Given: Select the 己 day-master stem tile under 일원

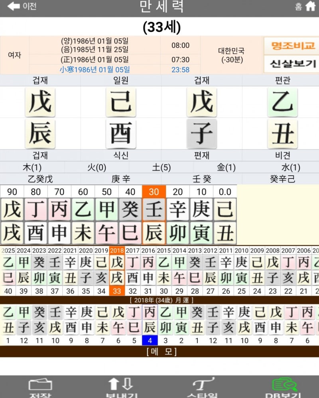Looking at the screenshot, I should [121, 102].
